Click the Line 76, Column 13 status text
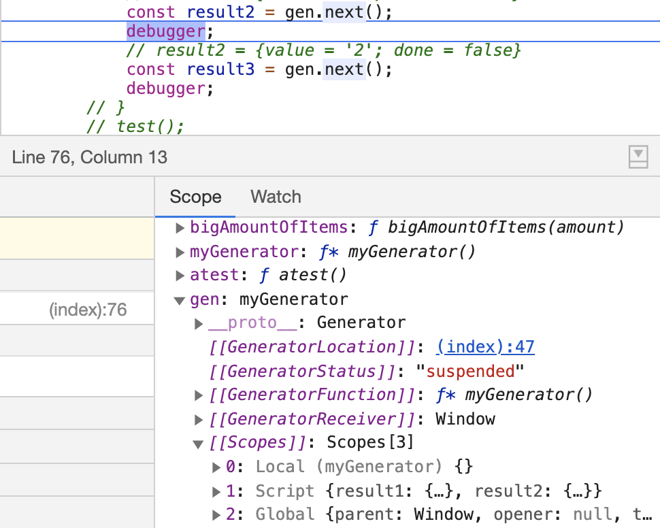660x528 pixels. coord(89,157)
